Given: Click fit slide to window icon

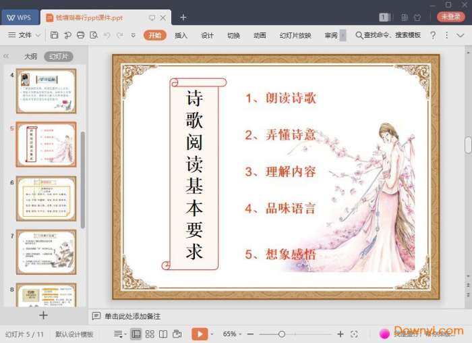Looking at the screenshot, I should click(354, 334).
